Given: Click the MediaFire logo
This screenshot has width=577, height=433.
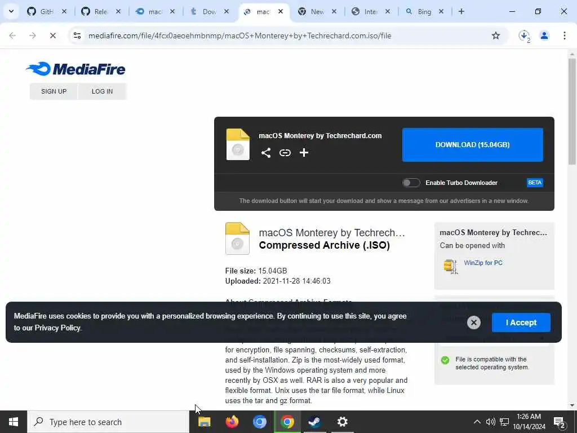Looking at the screenshot, I should click(x=76, y=69).
